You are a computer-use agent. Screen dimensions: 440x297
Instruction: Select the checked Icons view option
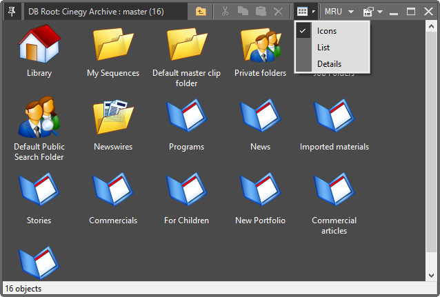click(327, 31)
